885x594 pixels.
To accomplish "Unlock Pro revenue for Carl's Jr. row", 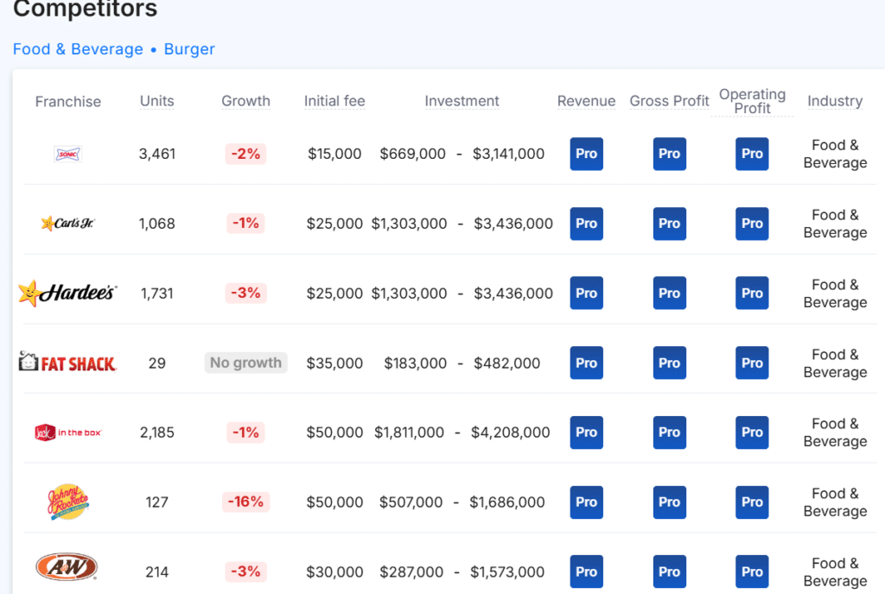I will coord(587,224).
